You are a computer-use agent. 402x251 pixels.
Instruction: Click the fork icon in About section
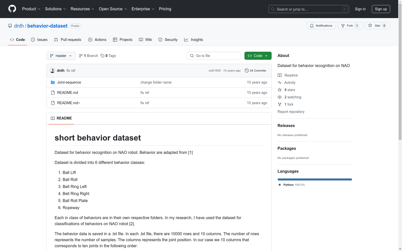point(280,104)
